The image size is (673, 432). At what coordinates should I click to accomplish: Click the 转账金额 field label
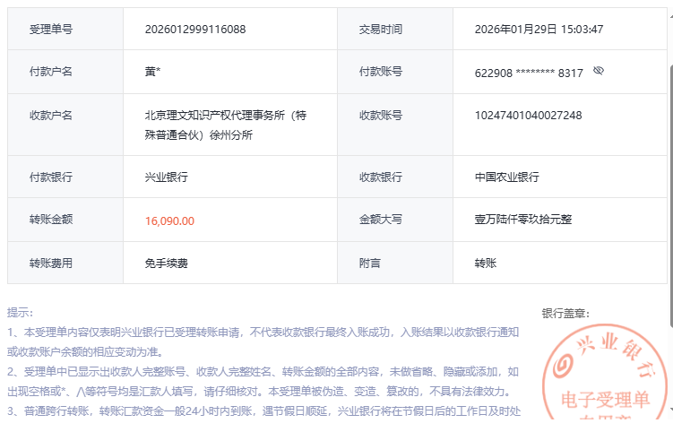[51, 220]
